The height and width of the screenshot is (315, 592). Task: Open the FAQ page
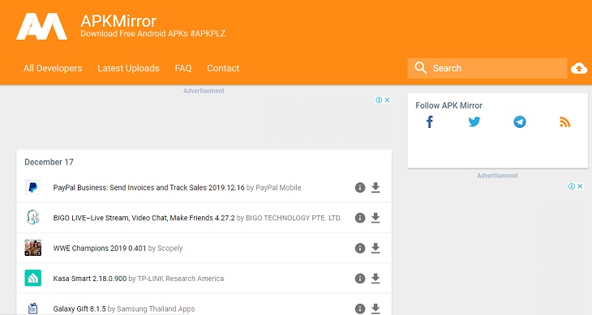(183, 68)
